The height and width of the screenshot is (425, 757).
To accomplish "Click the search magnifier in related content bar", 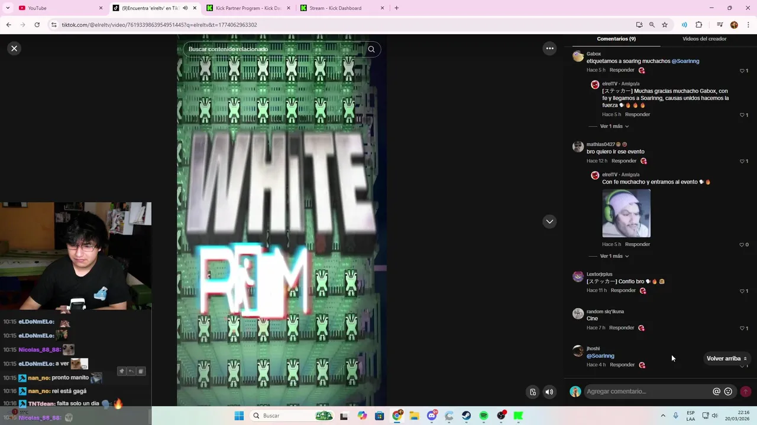I will (x=371, y=49).
